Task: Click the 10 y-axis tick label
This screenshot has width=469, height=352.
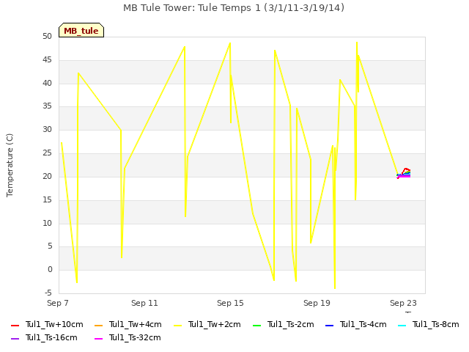Action: (47, 223)
